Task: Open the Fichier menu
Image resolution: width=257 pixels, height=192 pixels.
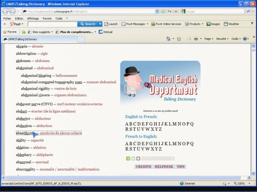Action: tap(7, 19)
